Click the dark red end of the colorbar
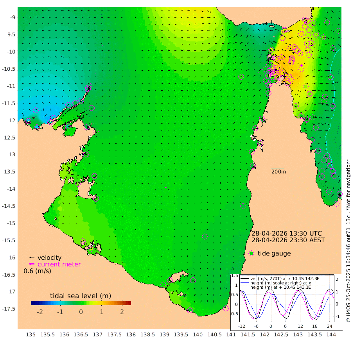 129,303
